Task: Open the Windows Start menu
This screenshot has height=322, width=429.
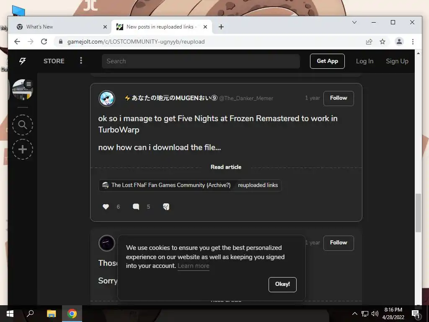Action: [10, 314]
